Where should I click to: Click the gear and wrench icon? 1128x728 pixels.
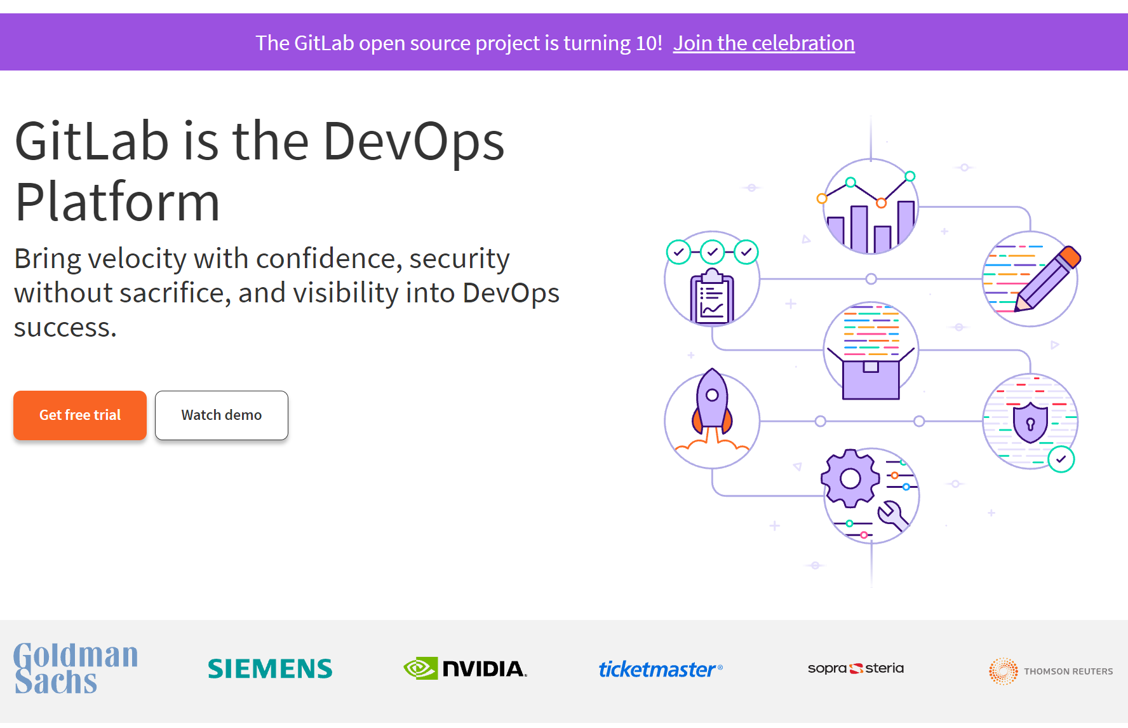[871, 495]
